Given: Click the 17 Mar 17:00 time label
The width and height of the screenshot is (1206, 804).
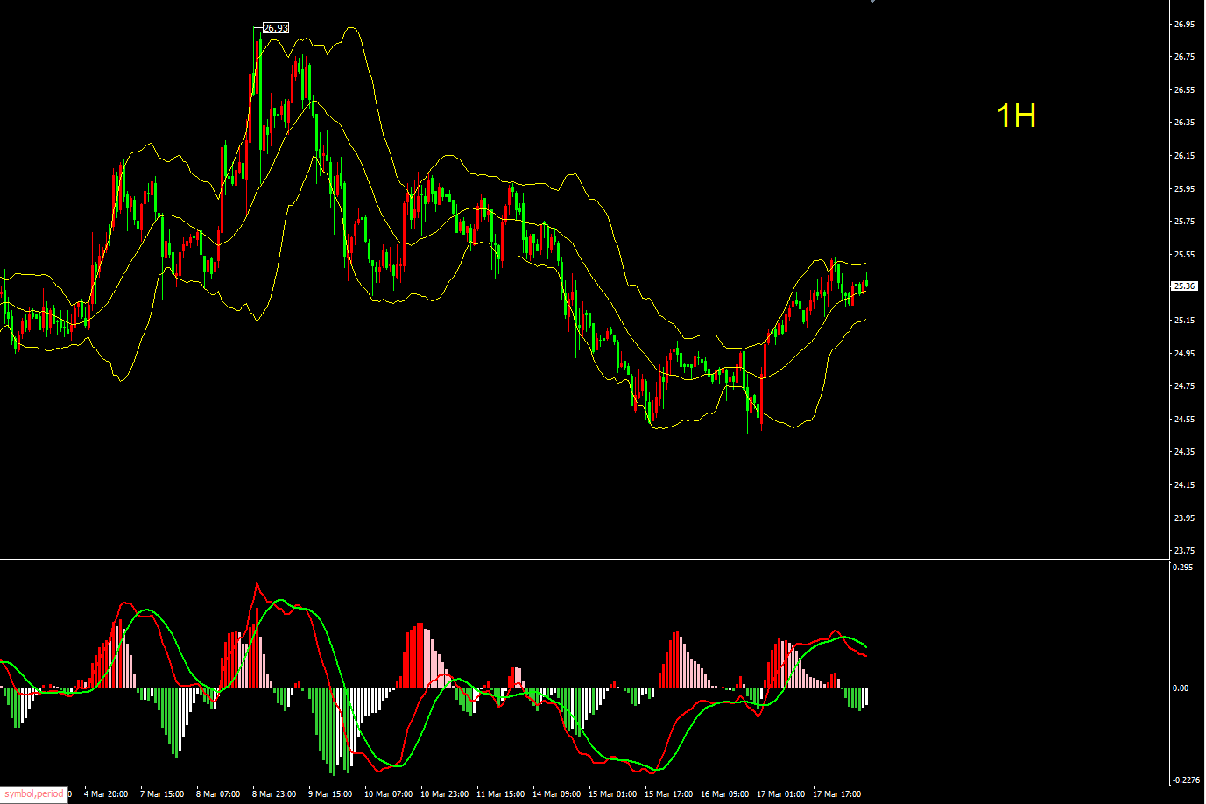Looking at the screenshot, I should tap(836, 794).
